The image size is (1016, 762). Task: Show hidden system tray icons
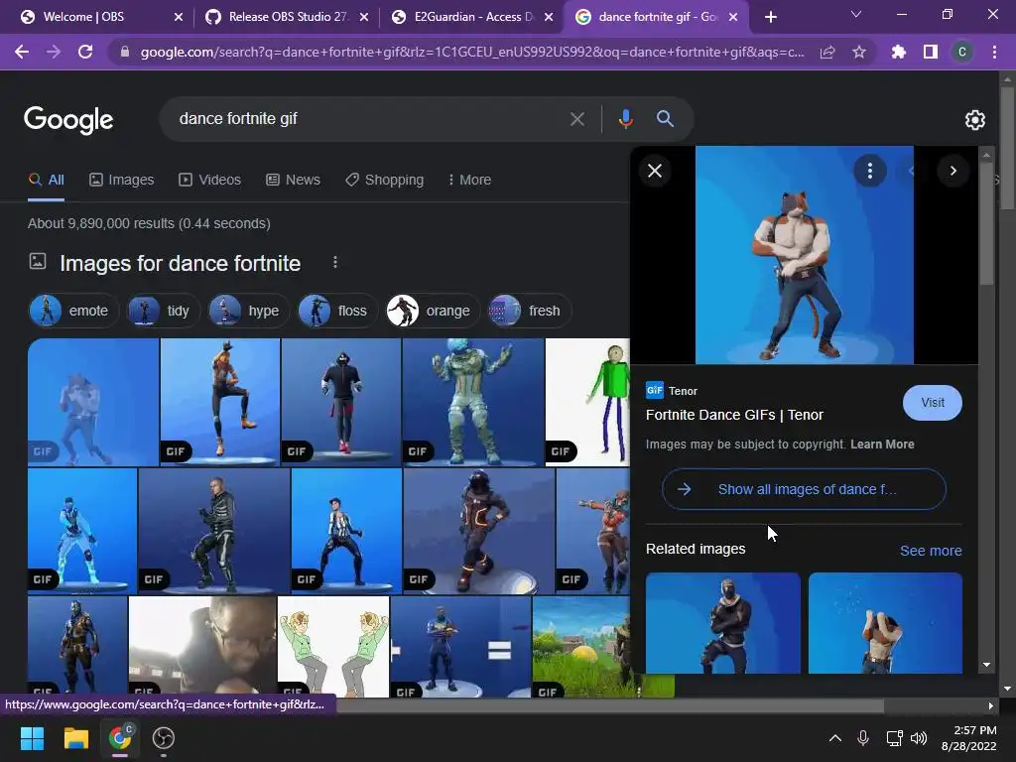(835, 738)
